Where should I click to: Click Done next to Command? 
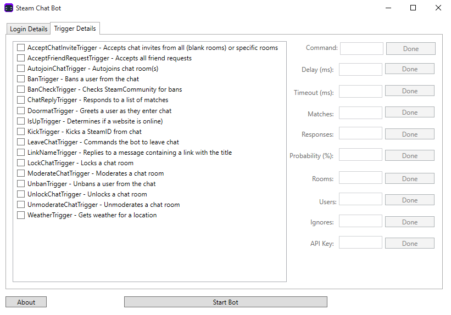point(411,49)
